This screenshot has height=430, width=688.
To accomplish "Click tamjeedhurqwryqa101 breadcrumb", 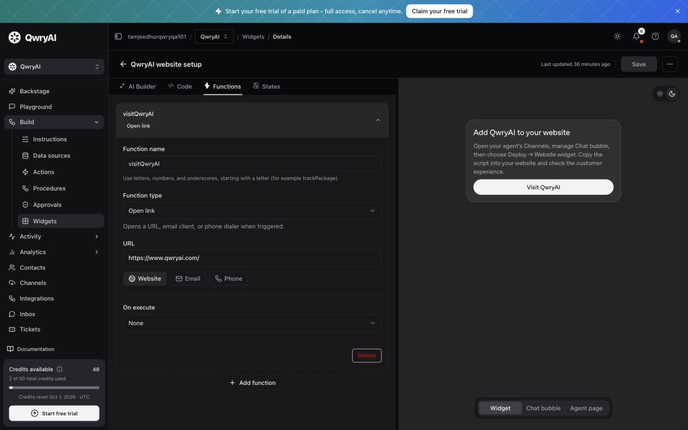I will (157, 37).
